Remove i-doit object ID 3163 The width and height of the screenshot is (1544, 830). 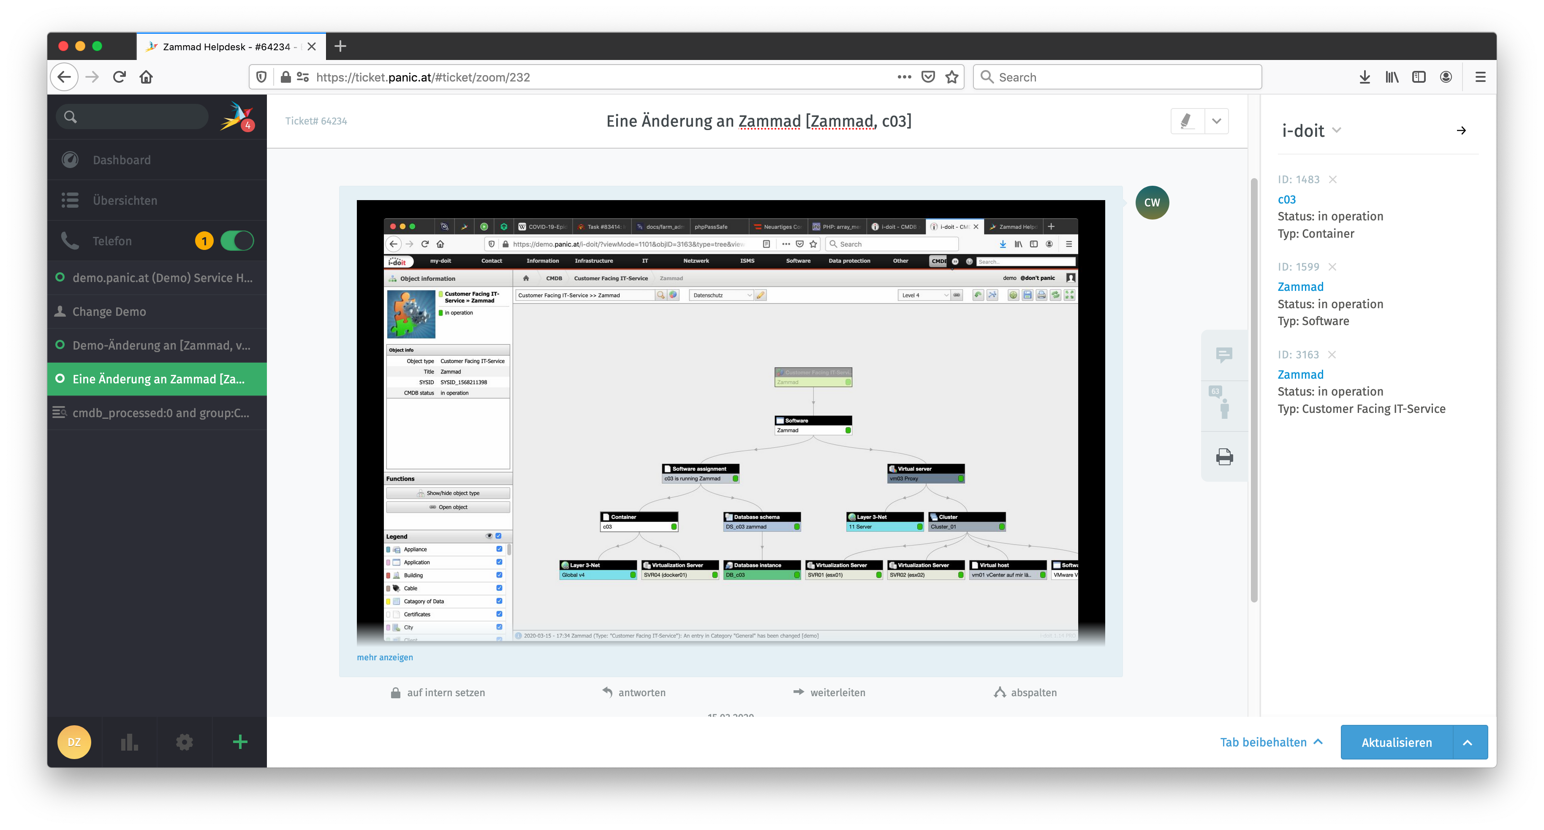(x=1332, y=355)
